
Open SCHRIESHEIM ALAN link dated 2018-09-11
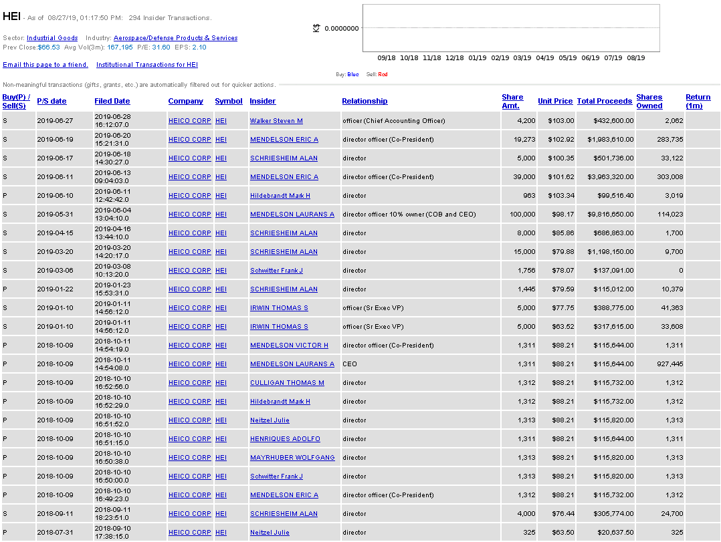tap(284, 514)
